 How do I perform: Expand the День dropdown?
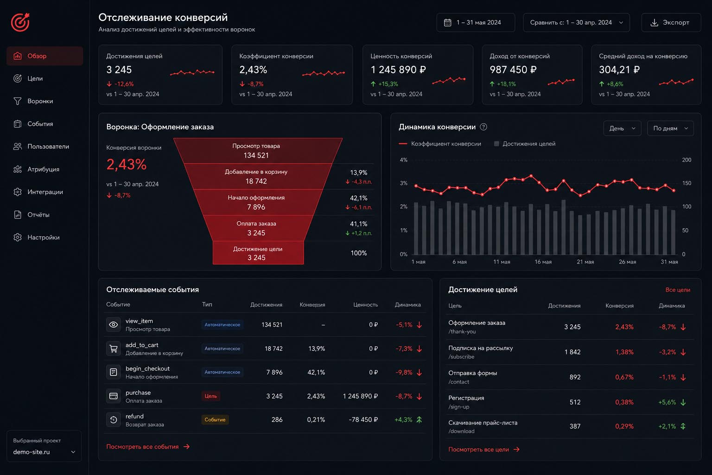(x=622, y=128)
